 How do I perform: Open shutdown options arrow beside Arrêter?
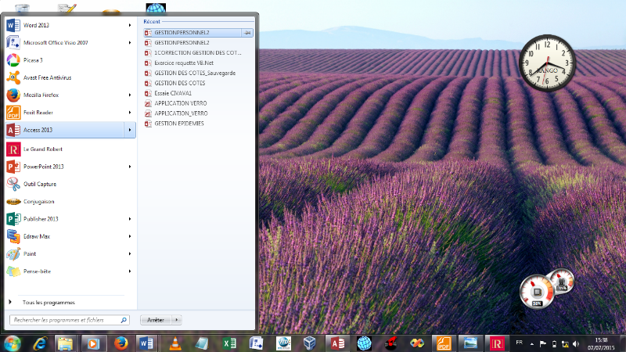point(177,320)
